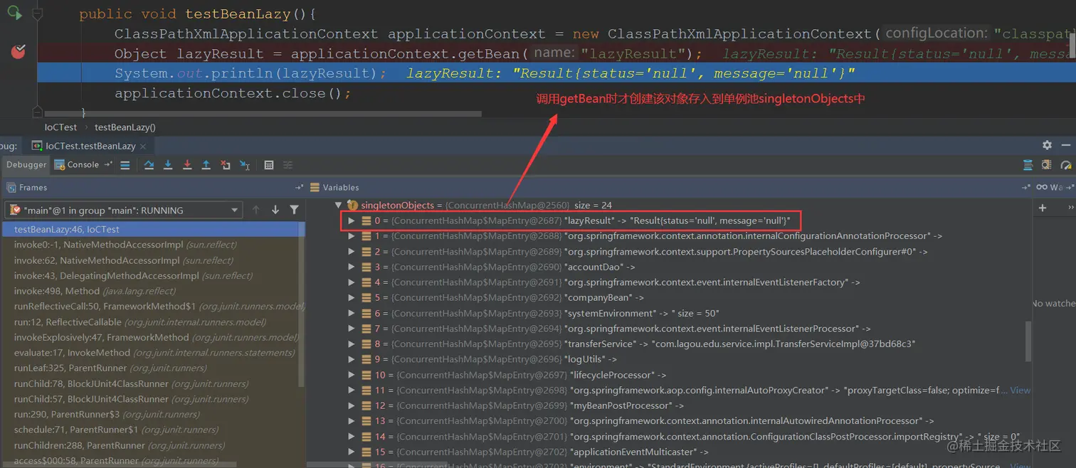Open the Debug panel settings gear

click(x=1047, y=145)
